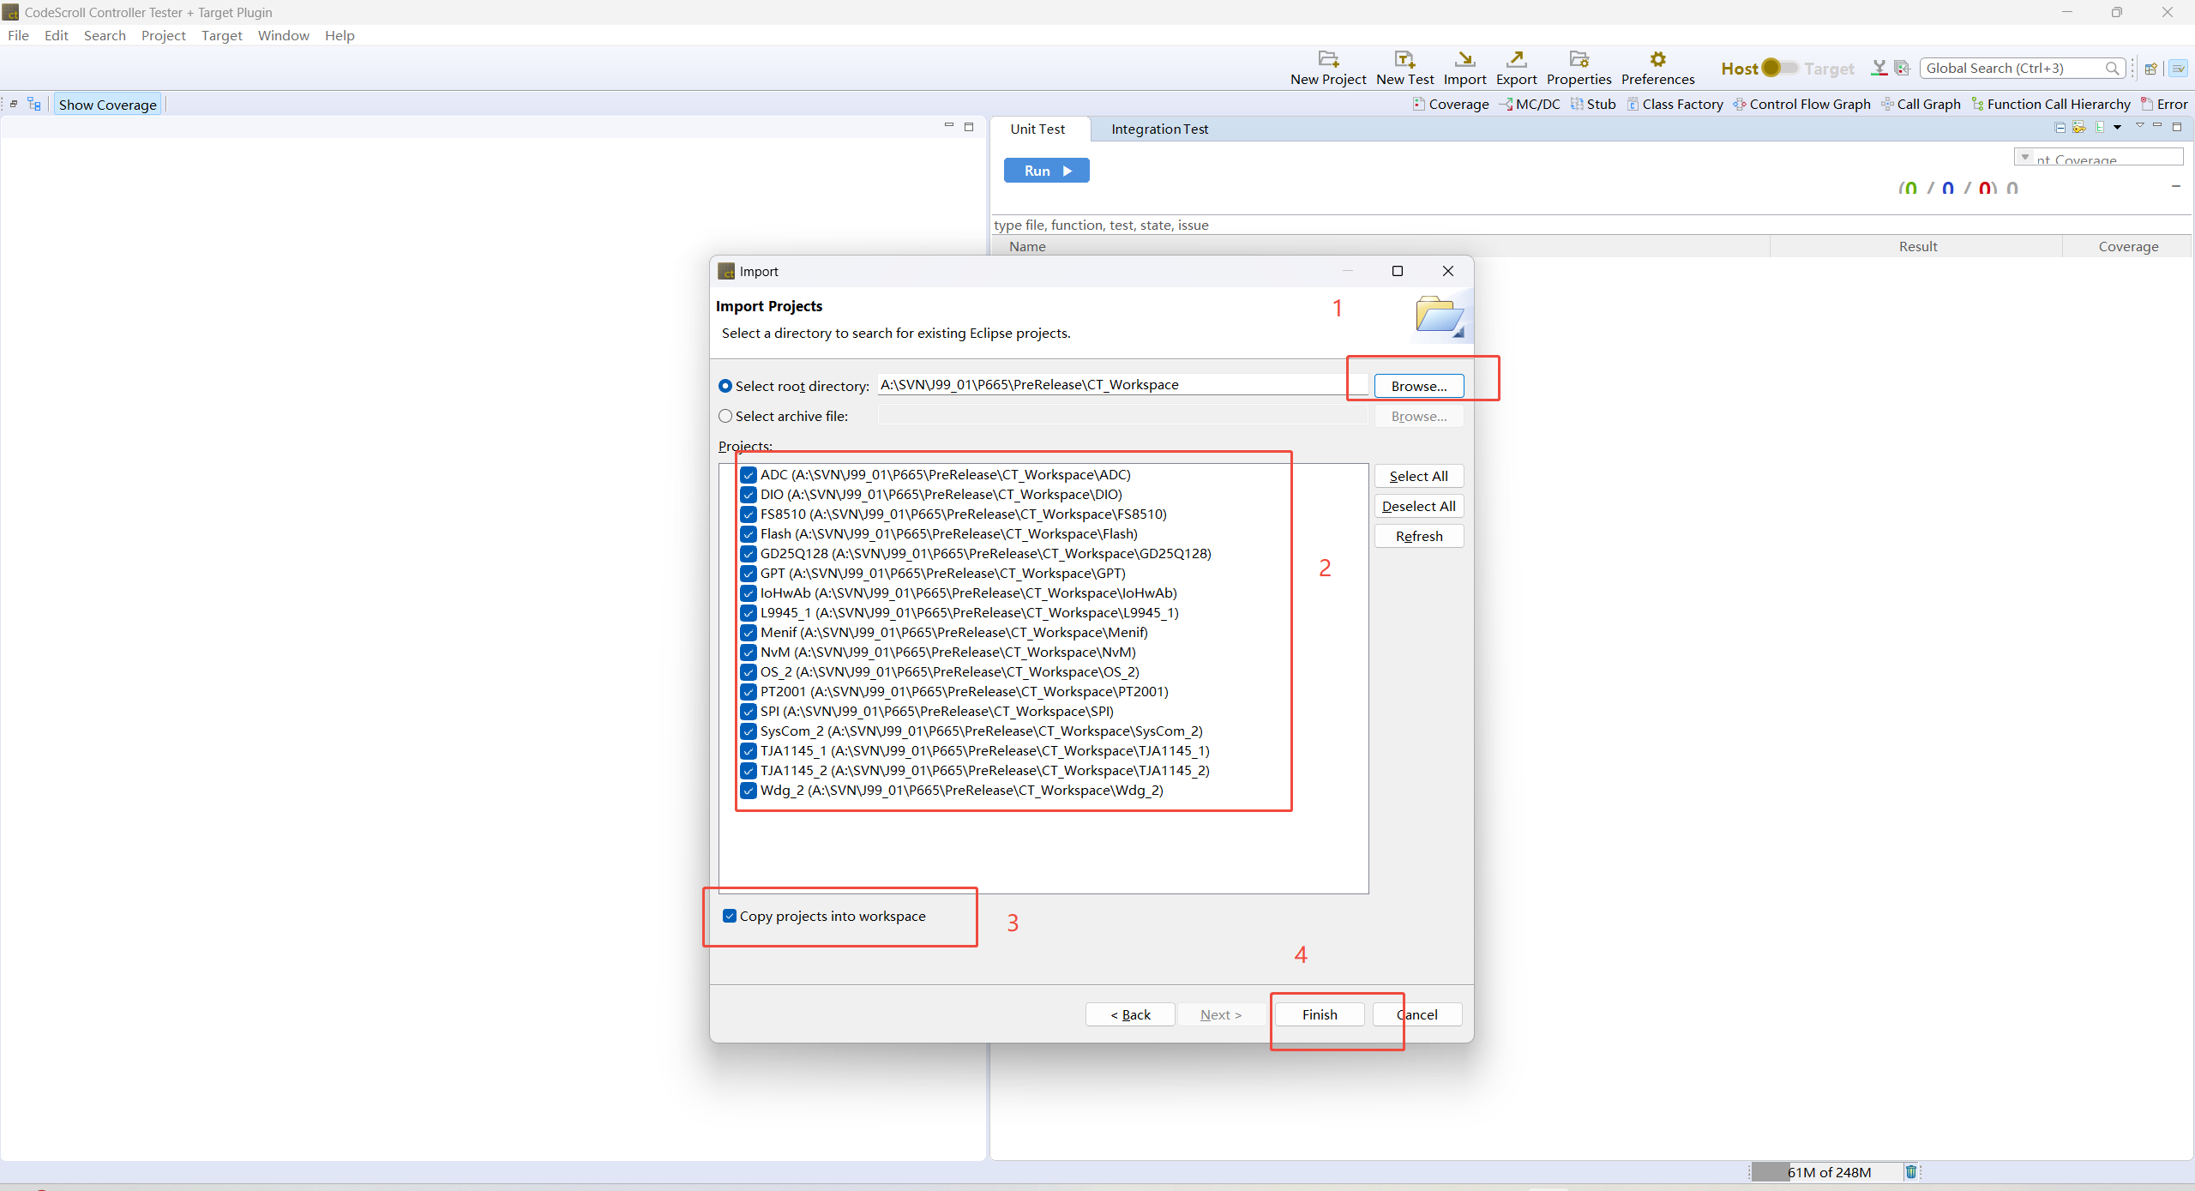This screenshot has width=2195, height=1191.
Task: Open the coverage type combo dropdown
Action: 2025,158
